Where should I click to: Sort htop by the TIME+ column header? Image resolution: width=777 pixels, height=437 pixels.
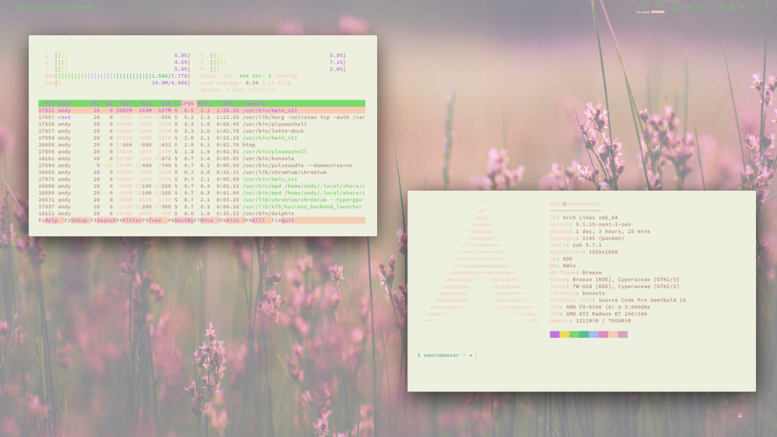click(x=228, y=103)
